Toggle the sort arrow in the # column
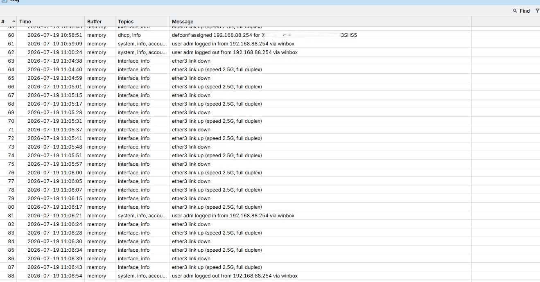 [14, 21]
